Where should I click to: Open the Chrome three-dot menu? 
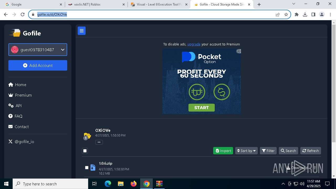click(330, 14)
